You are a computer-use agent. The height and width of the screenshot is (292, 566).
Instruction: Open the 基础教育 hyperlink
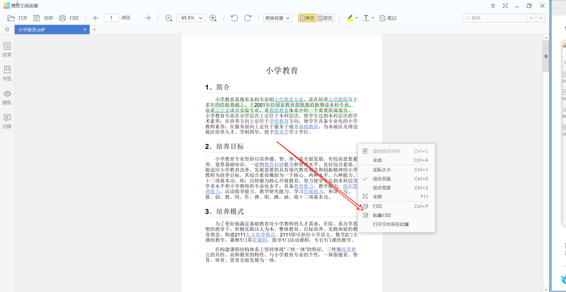point(308,126)
